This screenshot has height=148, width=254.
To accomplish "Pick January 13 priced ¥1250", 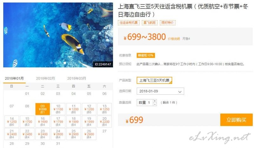I will click(104, 109).
